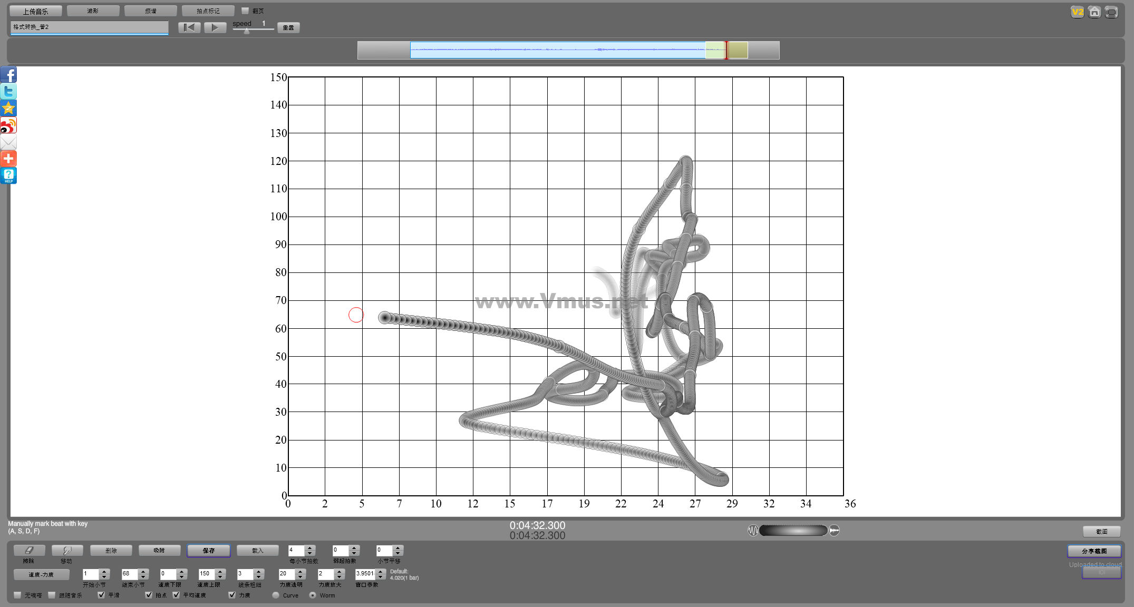Increase the 每小节拍数 value with up arrow
Viewport: 1134px width, 607px height.
(310, 547)
